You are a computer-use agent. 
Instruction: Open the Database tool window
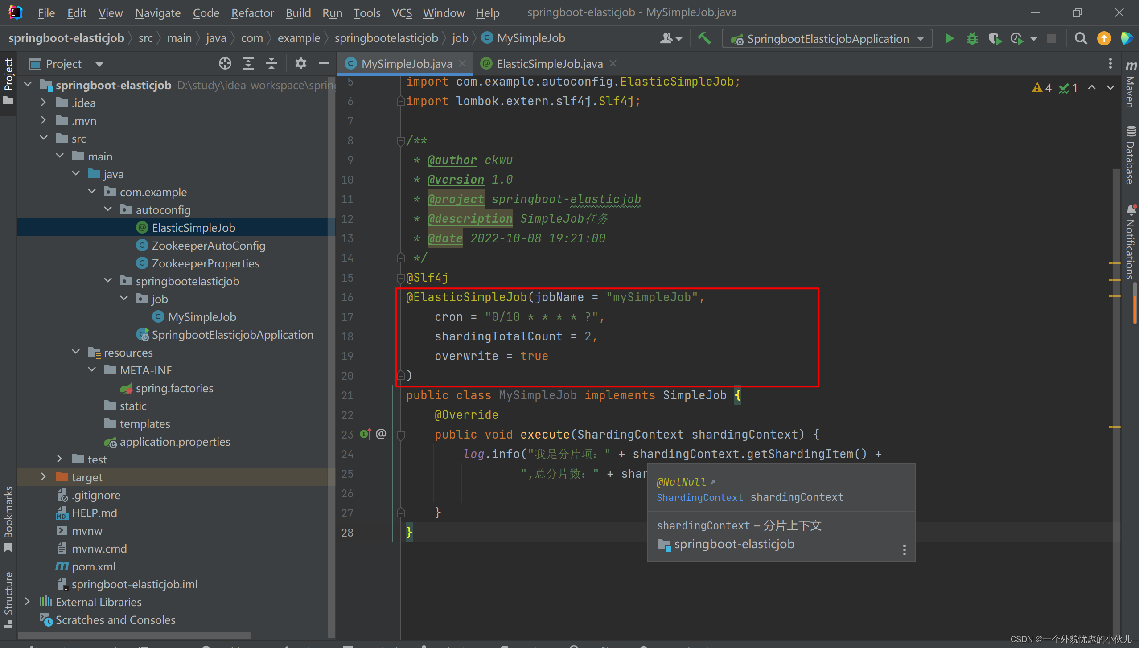(x=1131, y=156)
